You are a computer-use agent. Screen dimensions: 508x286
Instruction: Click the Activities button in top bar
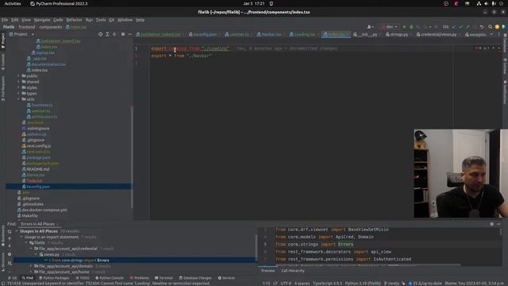(x=13, y=3)
